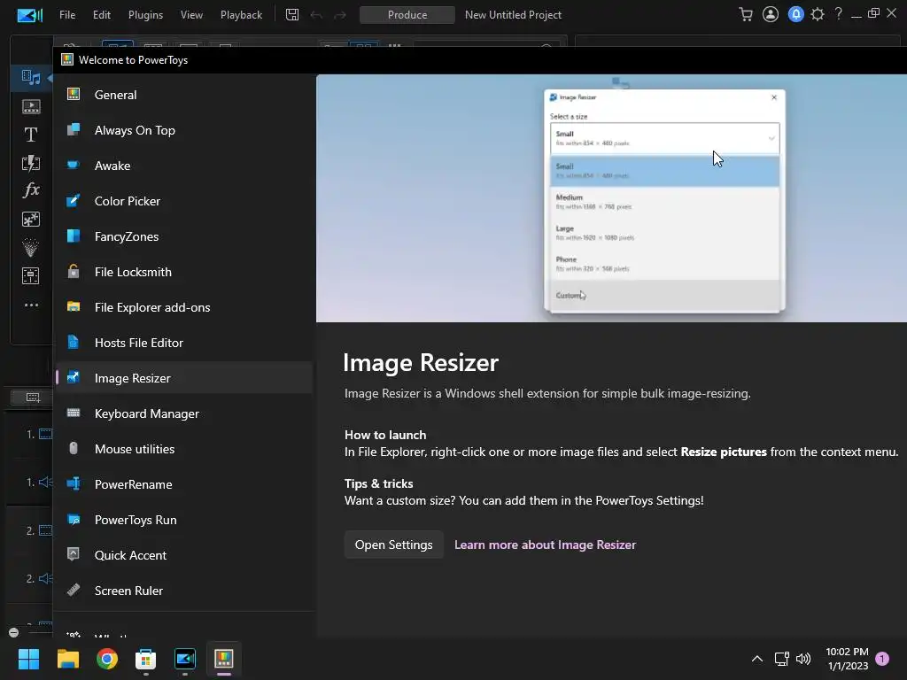Open the shopping cart icon in PowerDirector

click(746, 14)
